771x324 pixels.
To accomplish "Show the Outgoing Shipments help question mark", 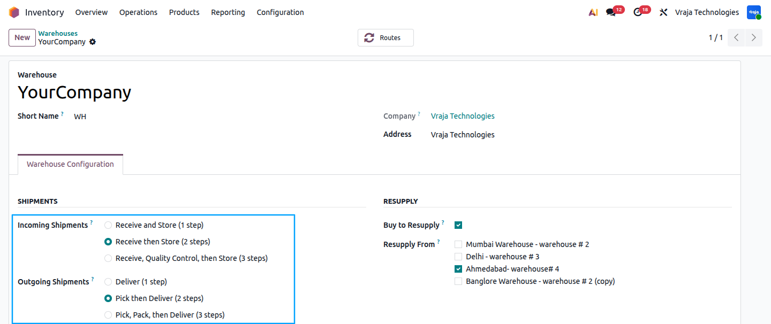I will point(93,280).
